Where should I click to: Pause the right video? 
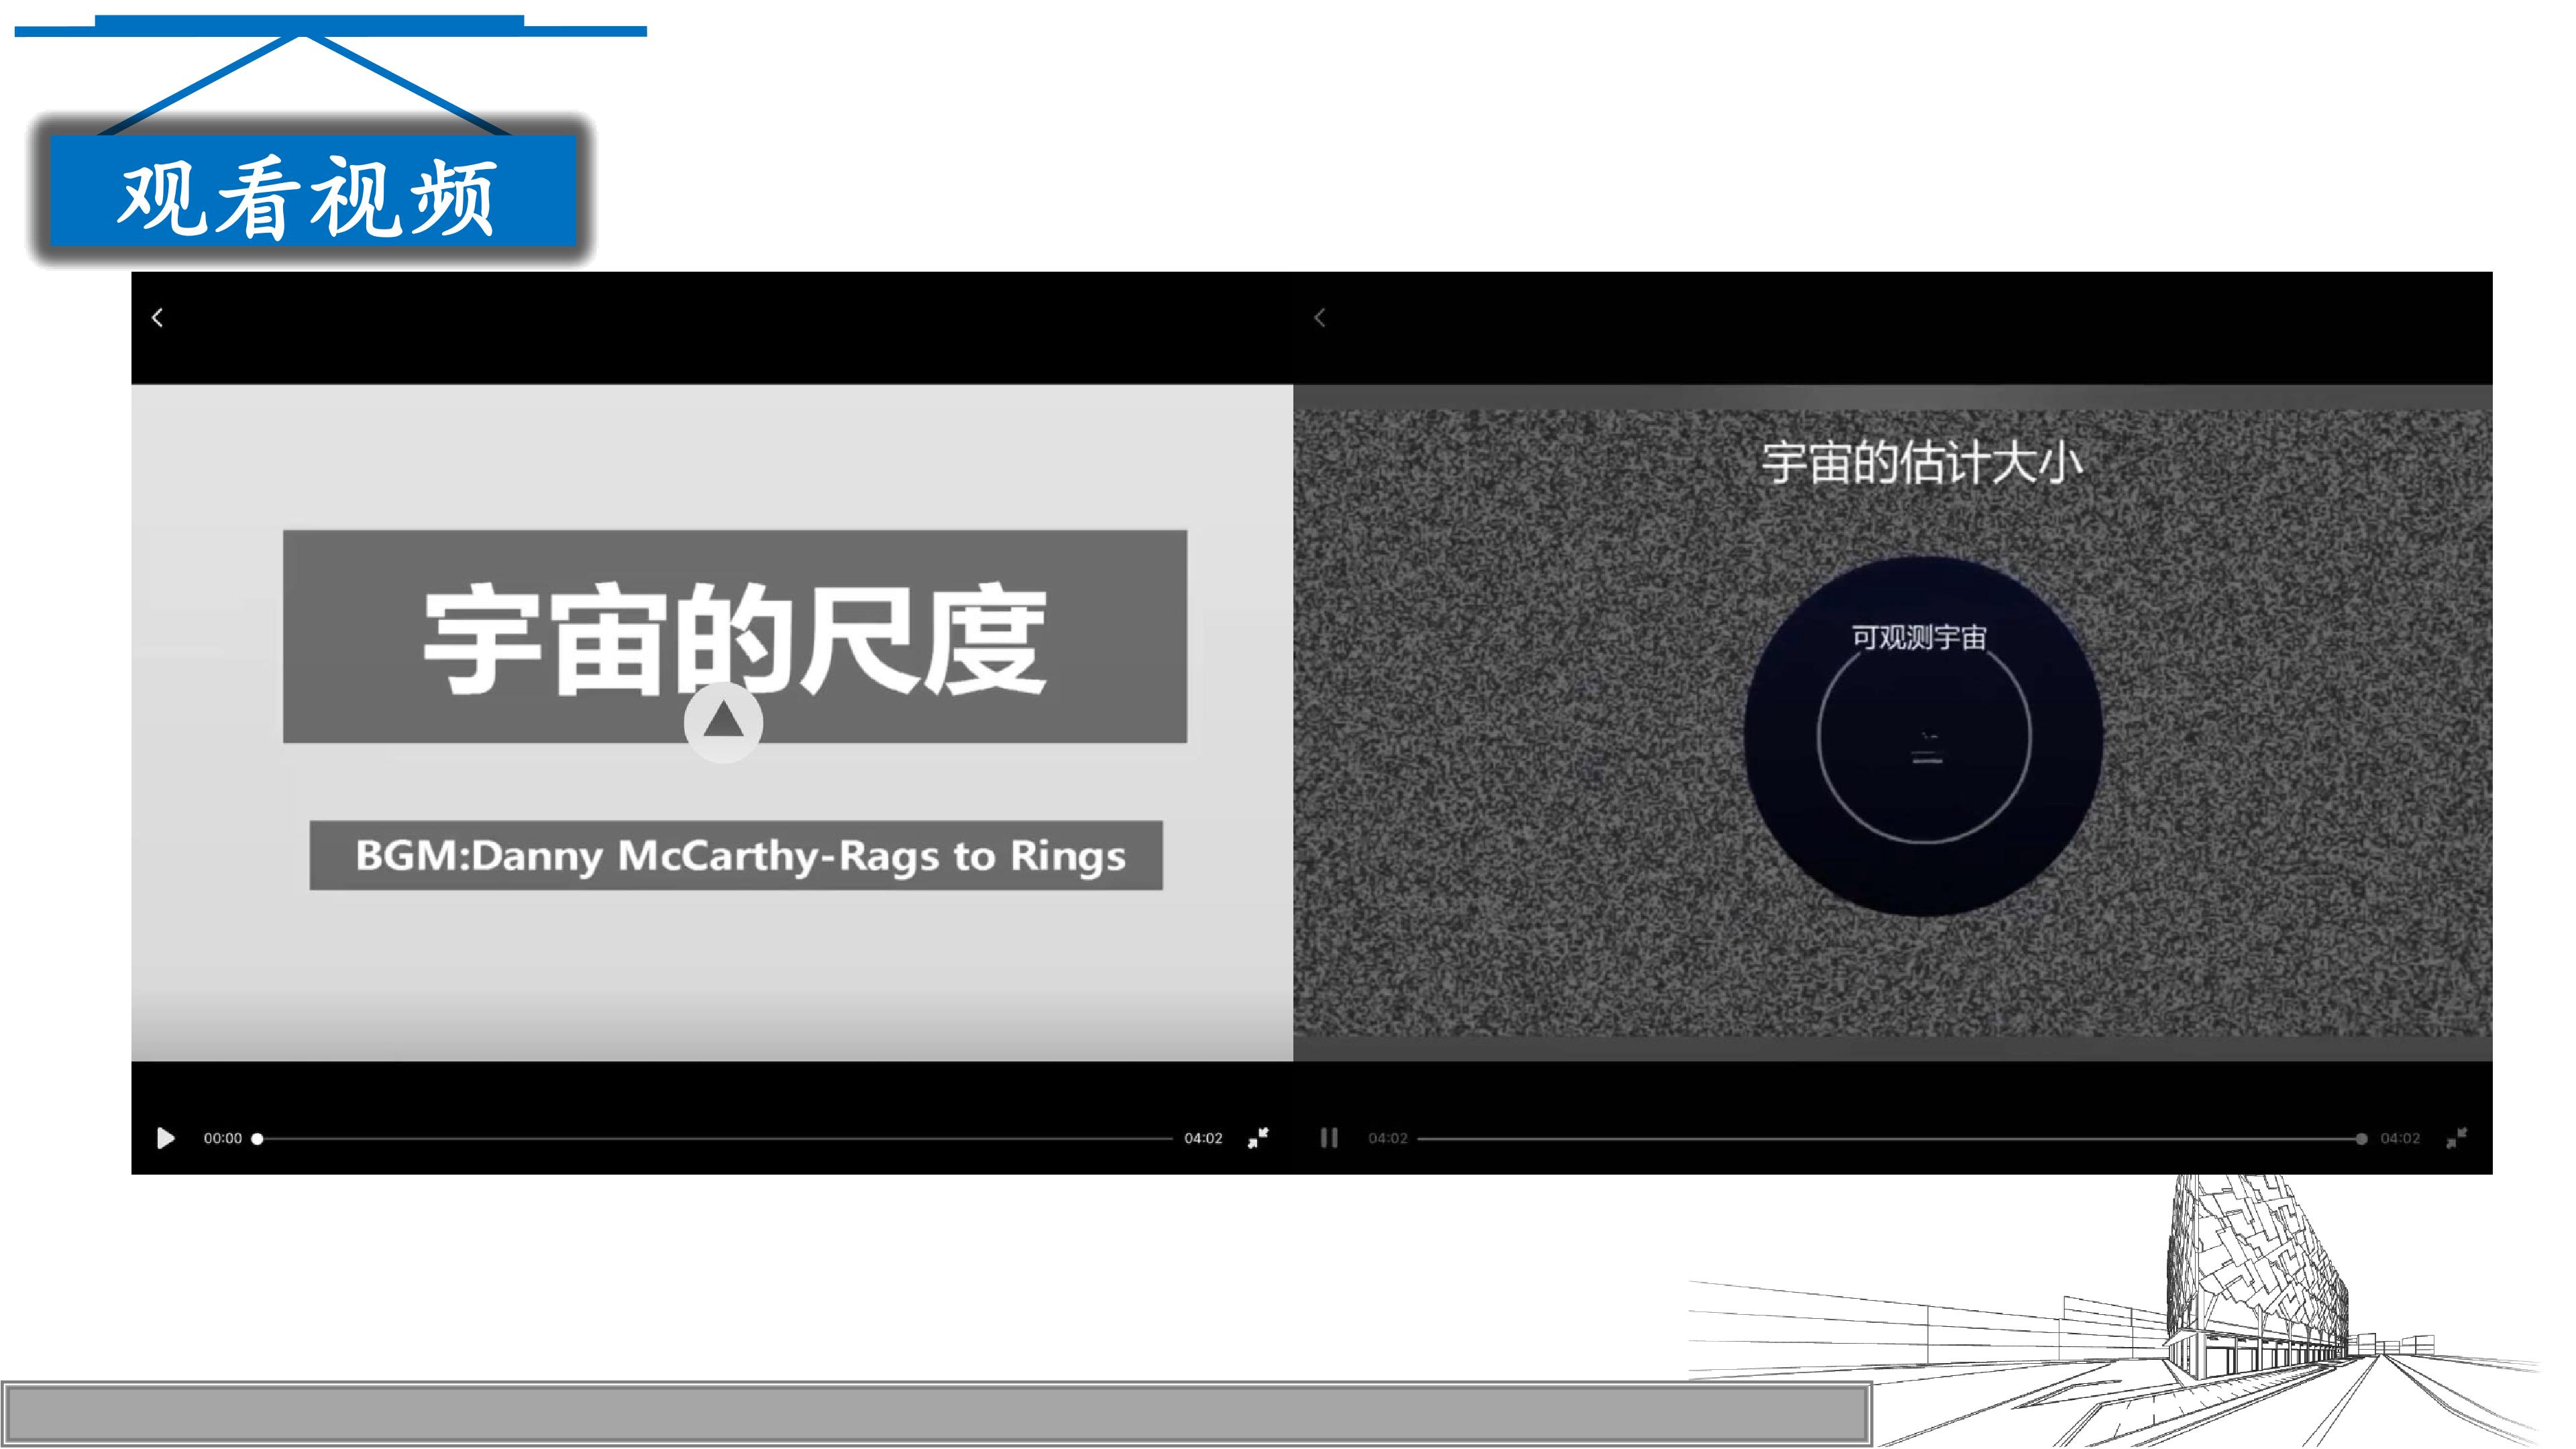1329,1138
